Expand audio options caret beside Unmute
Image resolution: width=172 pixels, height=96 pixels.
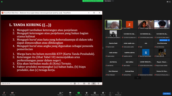coord(7,93)
